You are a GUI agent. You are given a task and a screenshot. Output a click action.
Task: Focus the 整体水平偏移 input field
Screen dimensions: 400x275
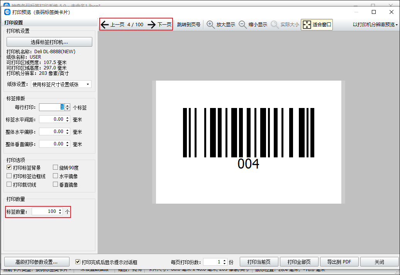tap(52, 132)
